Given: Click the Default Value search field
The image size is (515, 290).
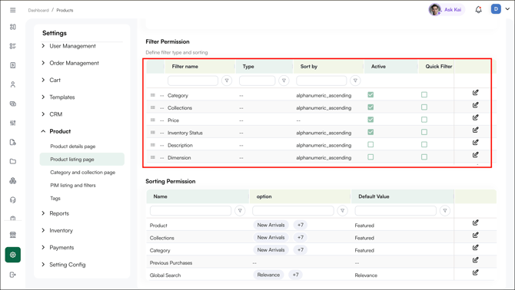Looking at the screenshot, I should tap(395, 210).
